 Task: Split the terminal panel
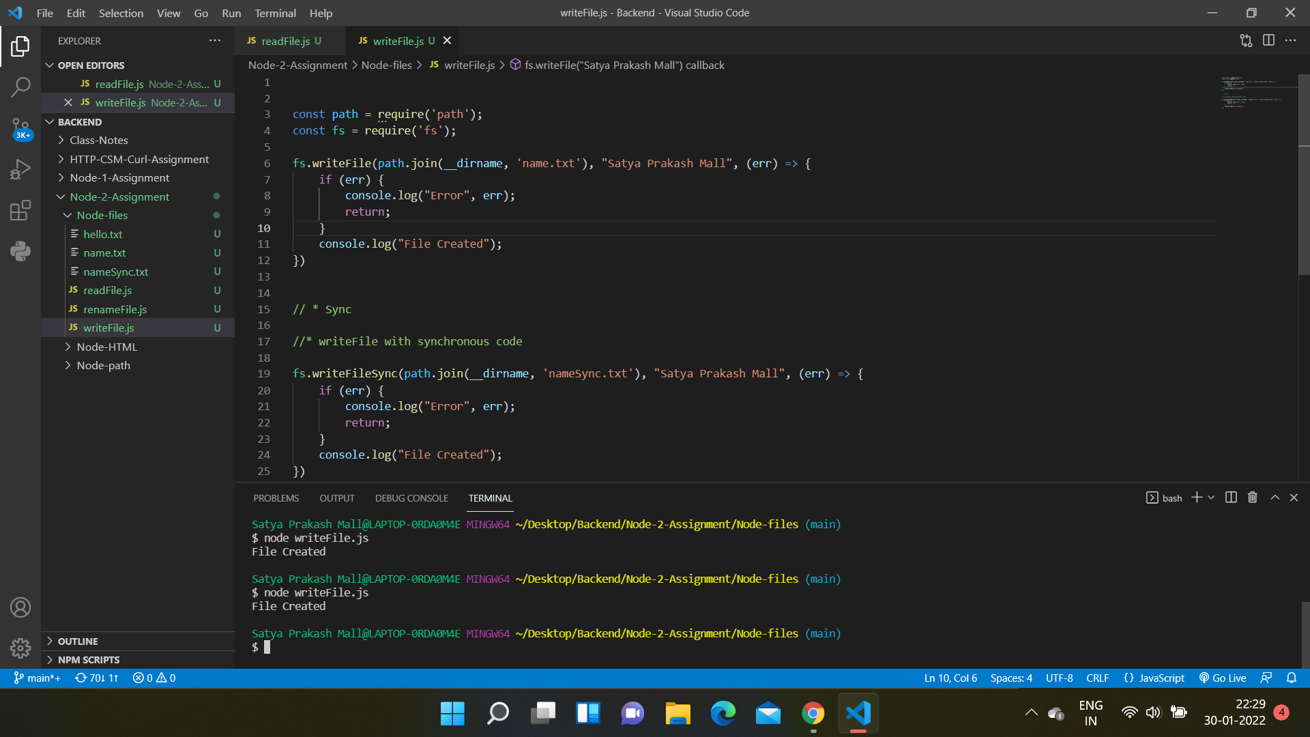click(1231, 497)
